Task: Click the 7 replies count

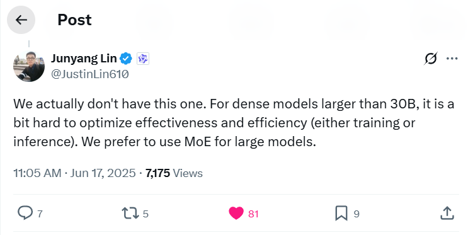Action: coord(40,214)
